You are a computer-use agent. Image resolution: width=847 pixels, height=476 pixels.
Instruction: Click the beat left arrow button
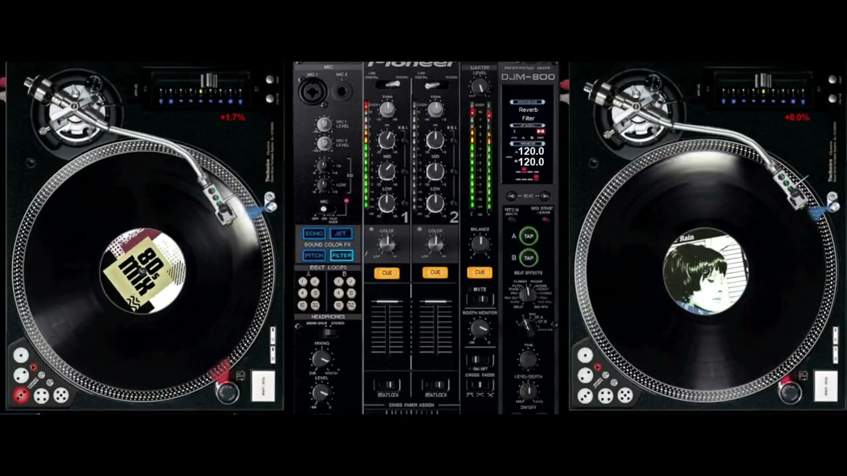tap(512, 196)
